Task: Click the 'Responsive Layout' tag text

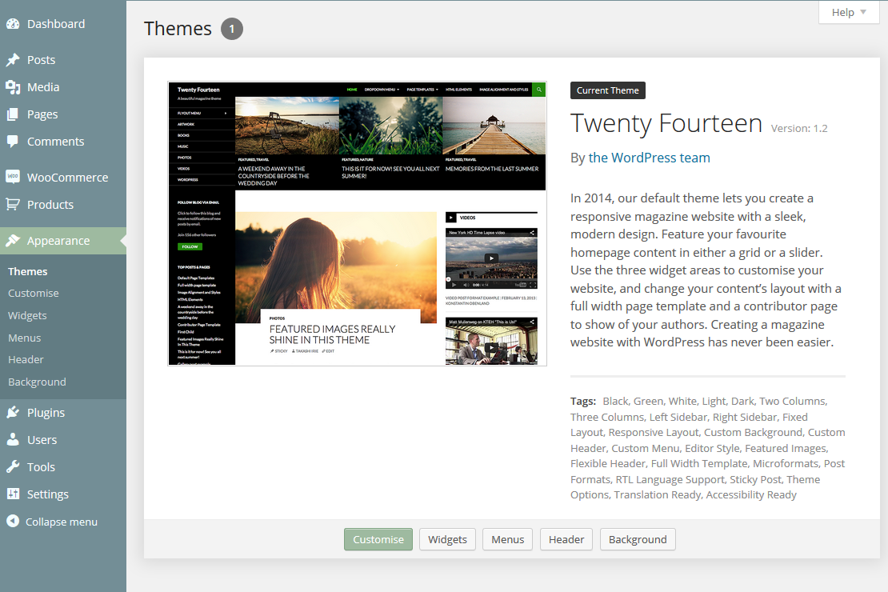Action: tap(654, 432)
